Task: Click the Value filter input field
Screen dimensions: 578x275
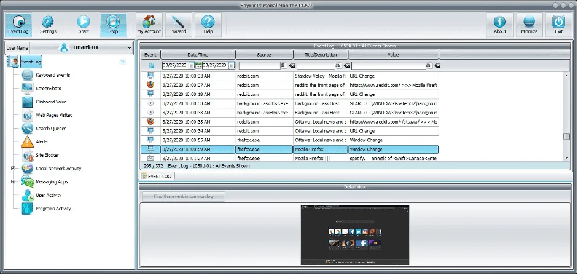Action: (389, 66)
